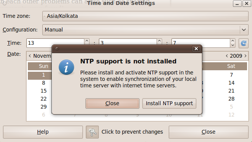Image resolution: width=252 pixels, height=142 pixels.
Task: Click into the hours field showing 13
Action: [x=55, y=43]
